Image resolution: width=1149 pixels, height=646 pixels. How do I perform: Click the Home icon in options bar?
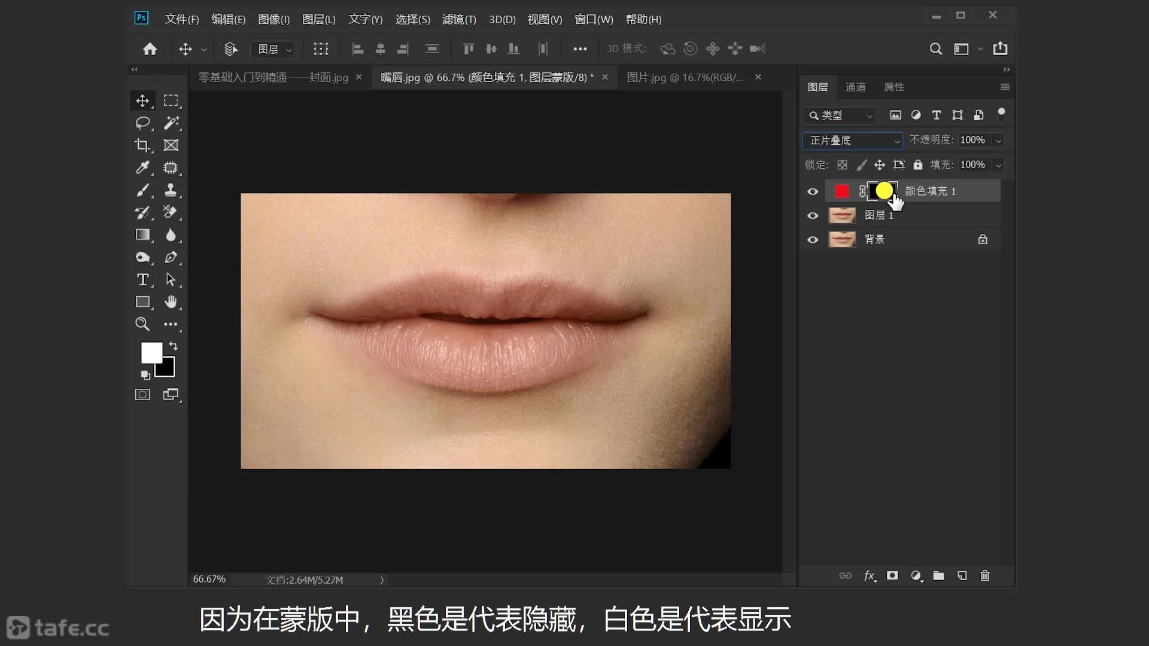coord(150,49)
